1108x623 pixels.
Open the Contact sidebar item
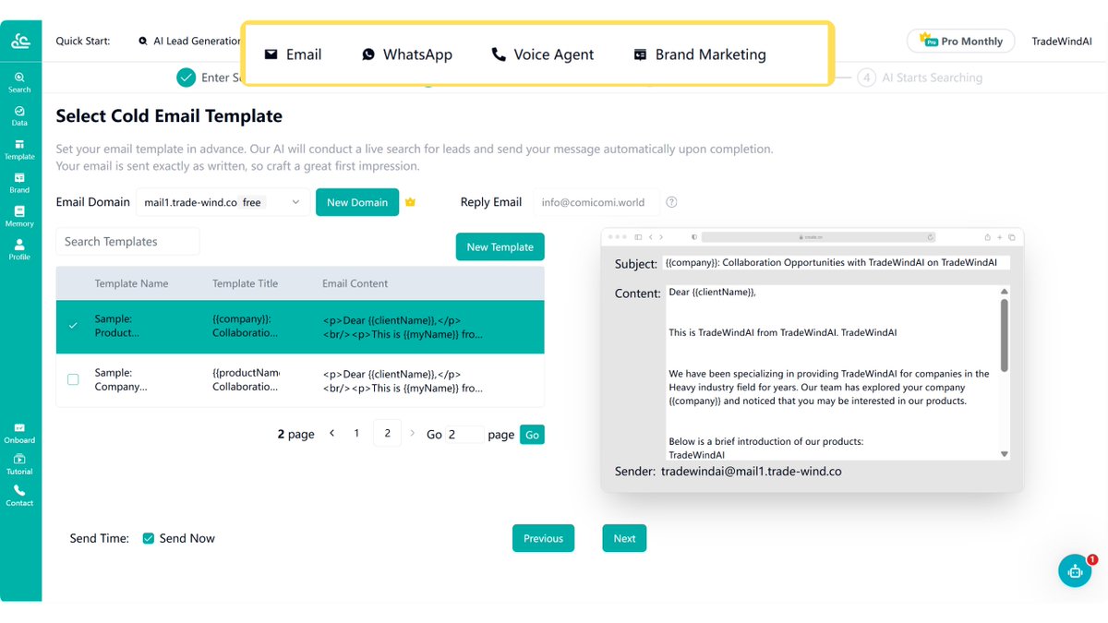pos(19,496)
